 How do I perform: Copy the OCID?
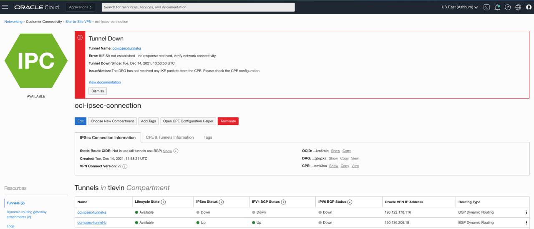point(347,151)
